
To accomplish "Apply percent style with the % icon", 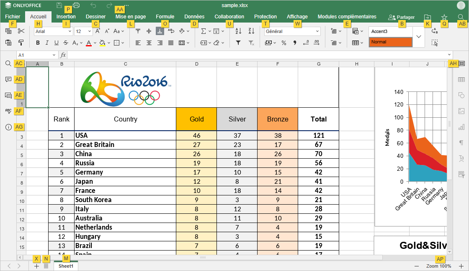I will click(x=284, y=43).
